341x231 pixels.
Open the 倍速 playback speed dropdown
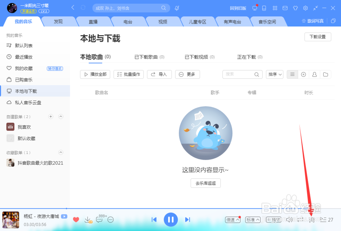coord(233,220)
